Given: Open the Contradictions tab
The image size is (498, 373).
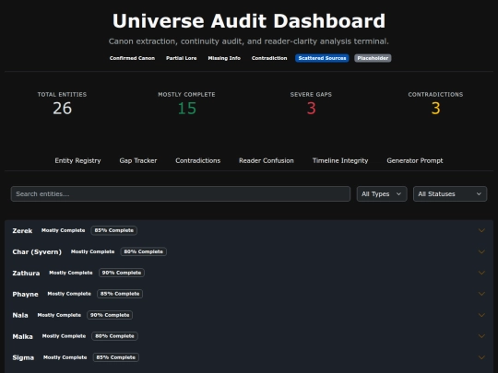Looking at the screenshot, I should [198, 160].
